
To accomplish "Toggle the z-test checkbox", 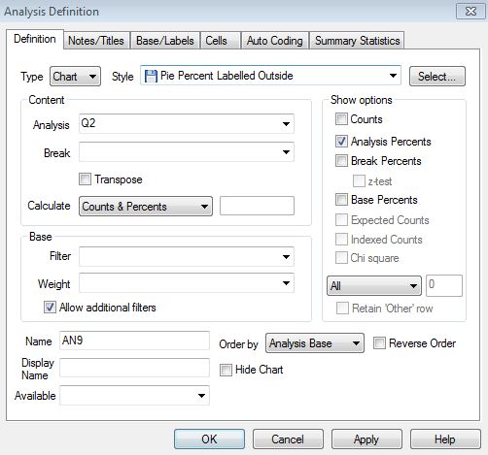I will 359,181.
